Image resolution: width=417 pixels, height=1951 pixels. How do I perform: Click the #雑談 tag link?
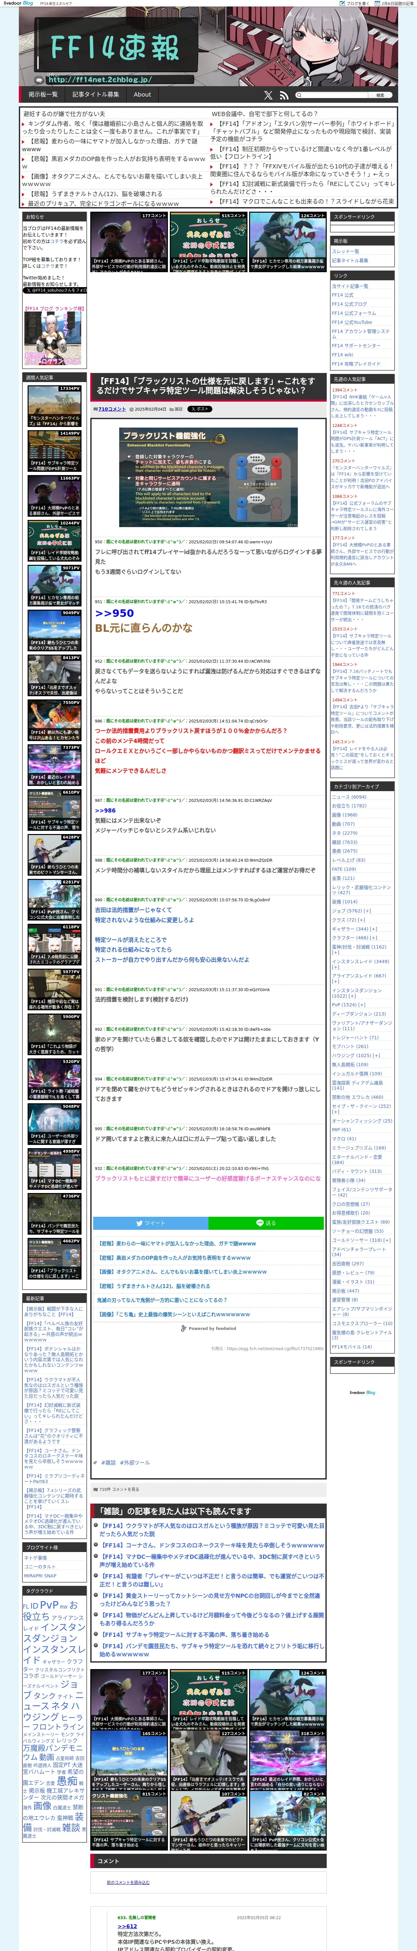click(108, 1463)
